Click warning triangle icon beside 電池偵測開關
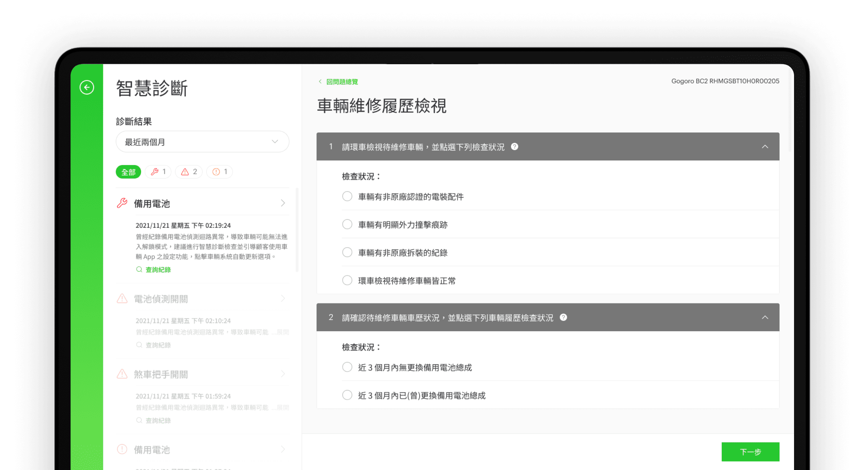Viewport: 856px width, 470px height. 122,298
